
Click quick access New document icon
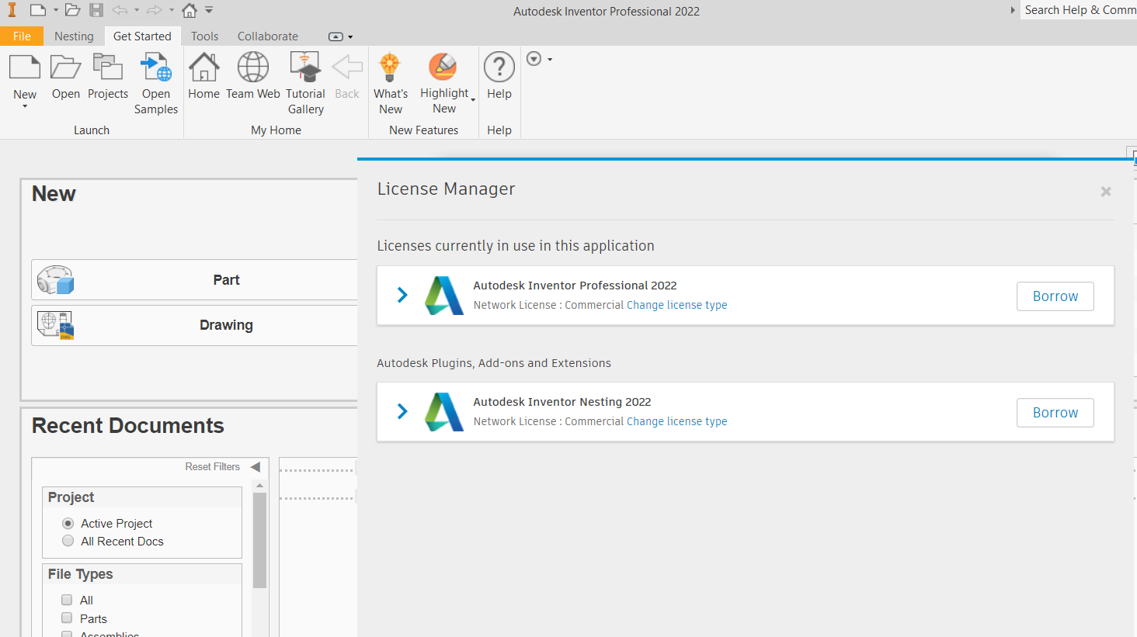click(37, 10)
